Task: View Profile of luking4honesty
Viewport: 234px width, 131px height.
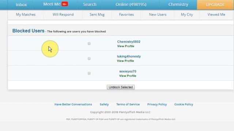Action: click(x=125, y=61)
